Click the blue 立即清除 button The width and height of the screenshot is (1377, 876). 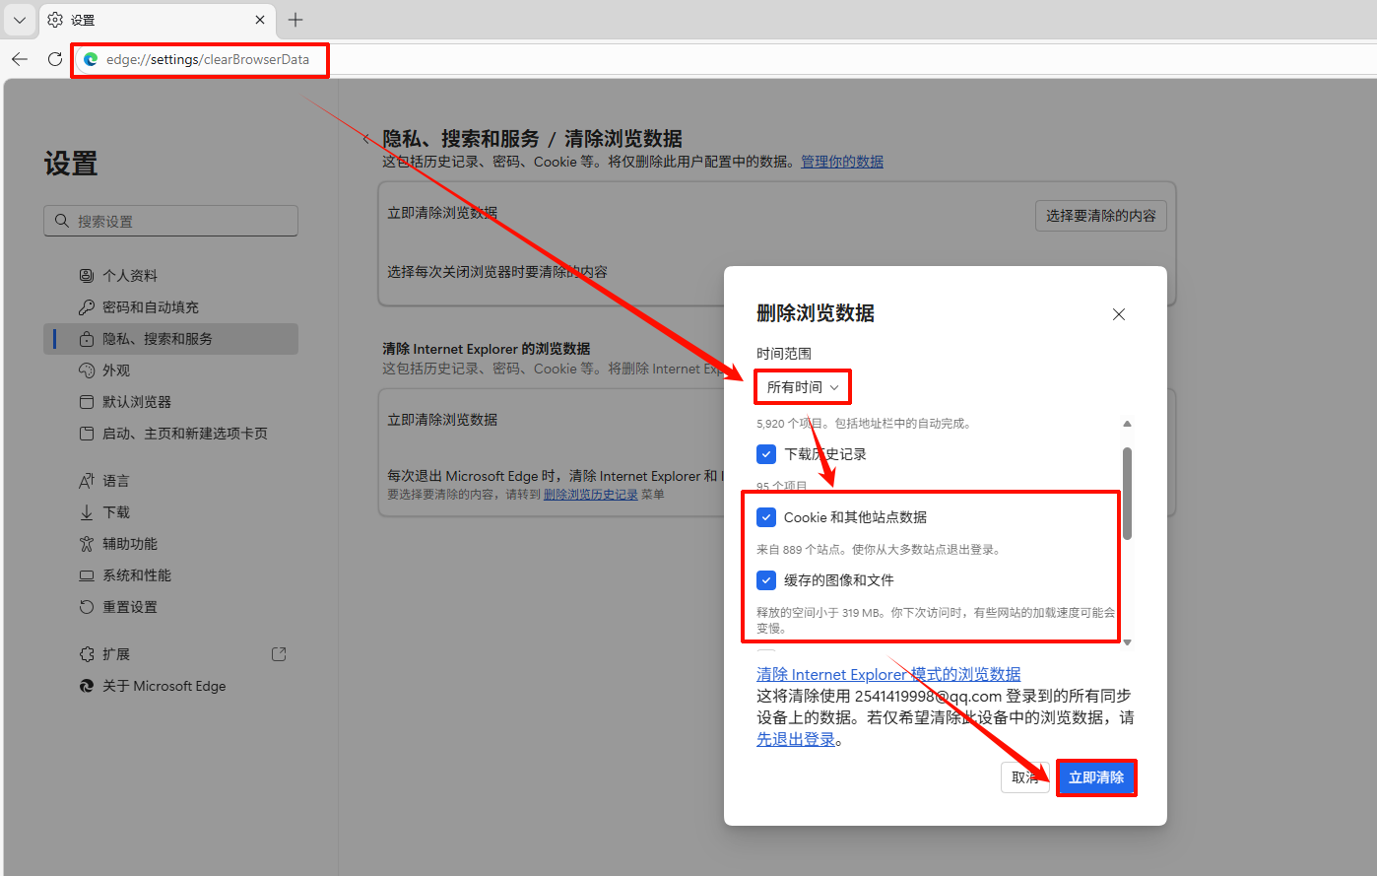[1096, 777]
